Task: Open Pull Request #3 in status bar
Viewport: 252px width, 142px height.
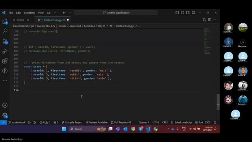Action: 121,123
